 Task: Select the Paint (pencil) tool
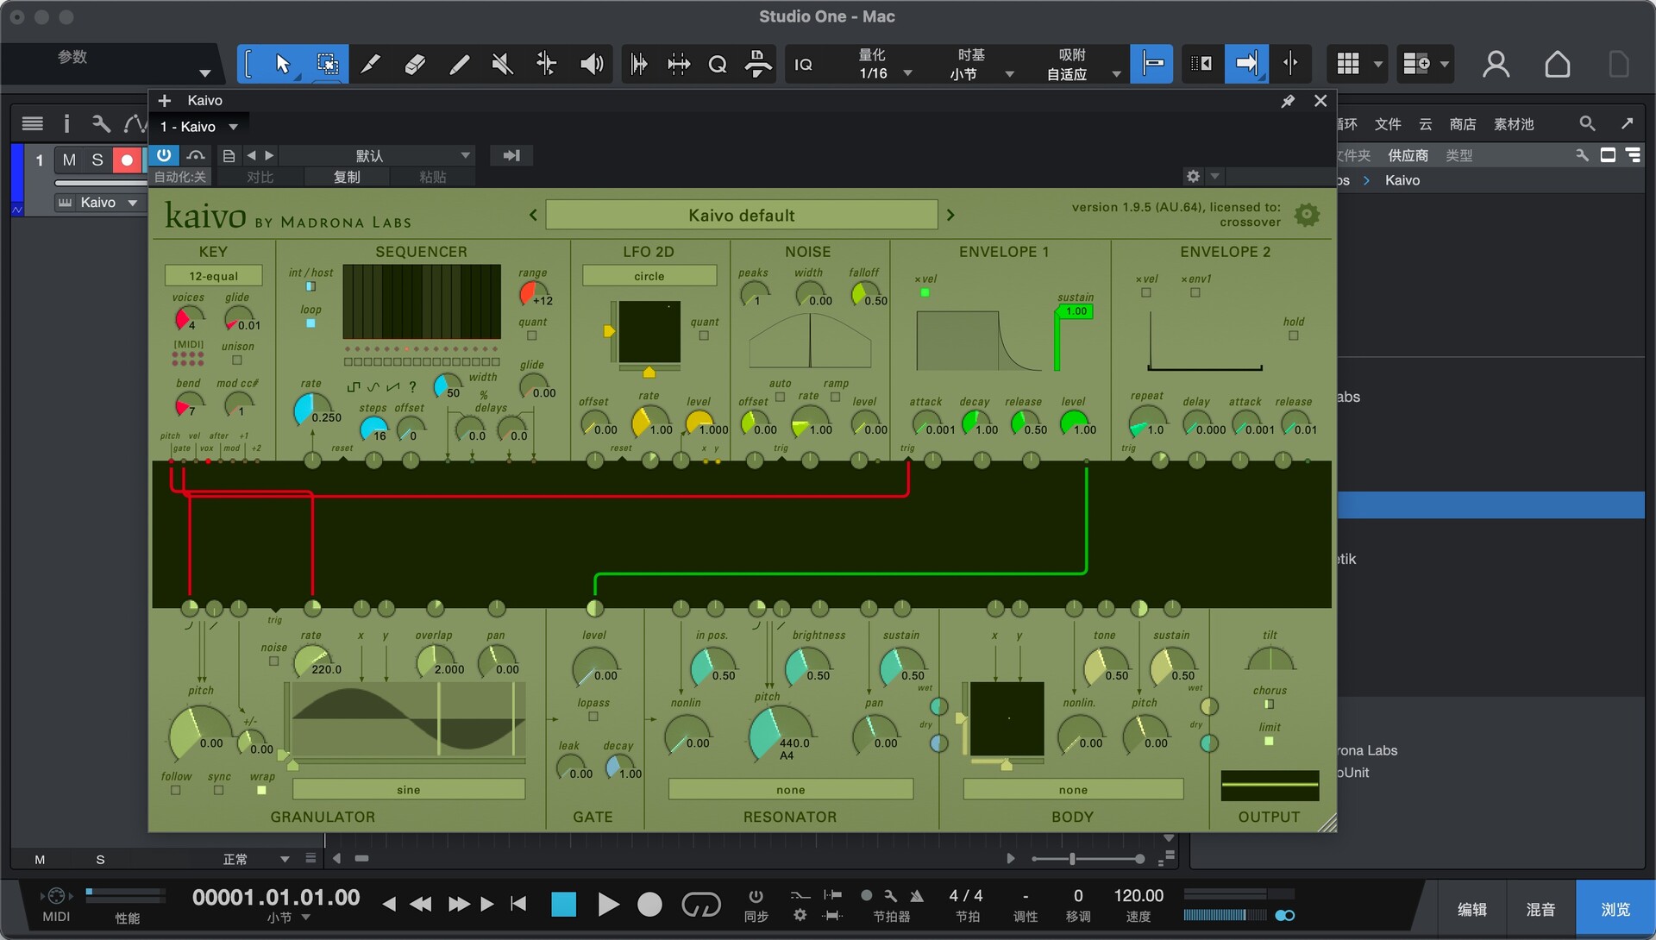(x=459, y=64)
